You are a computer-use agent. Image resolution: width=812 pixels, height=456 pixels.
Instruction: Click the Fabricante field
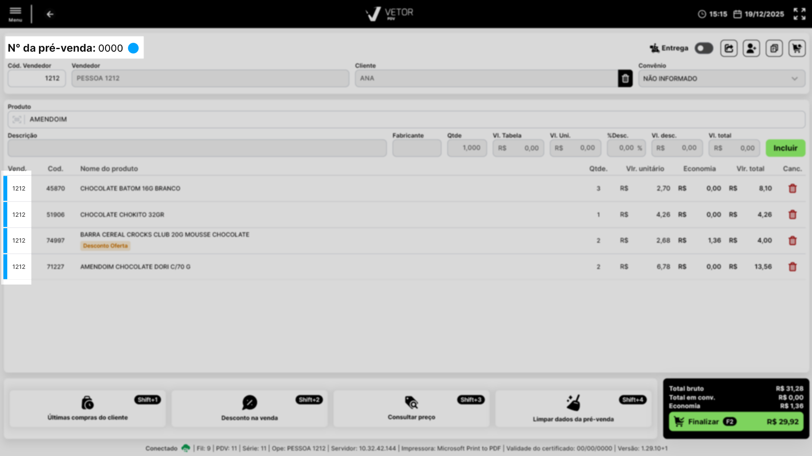(417, 148)
